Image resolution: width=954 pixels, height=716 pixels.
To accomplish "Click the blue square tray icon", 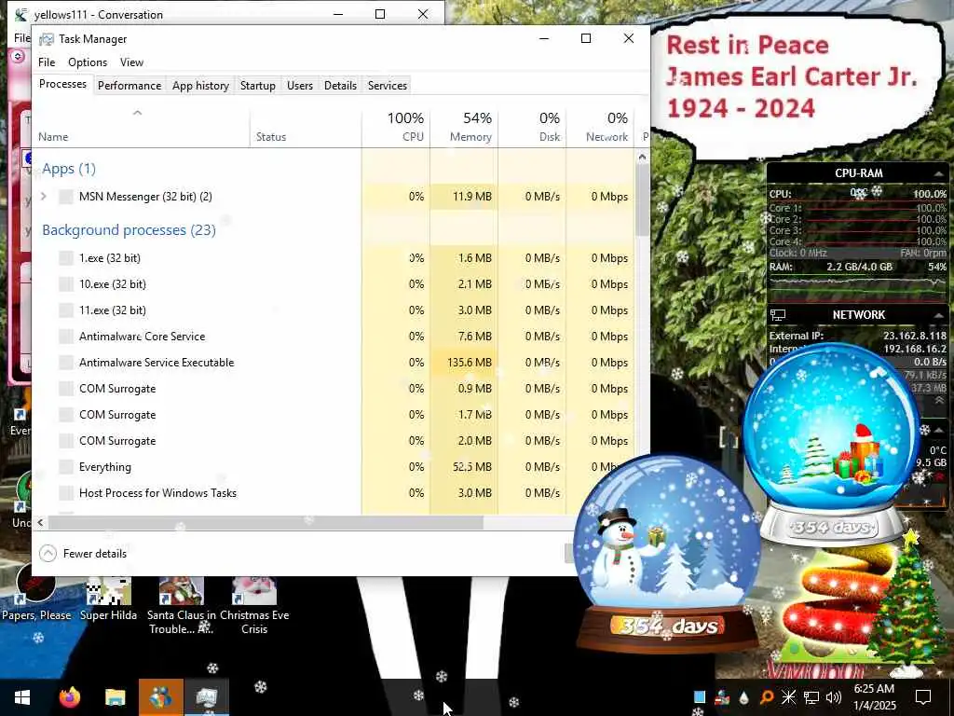I will pos(700,697).
